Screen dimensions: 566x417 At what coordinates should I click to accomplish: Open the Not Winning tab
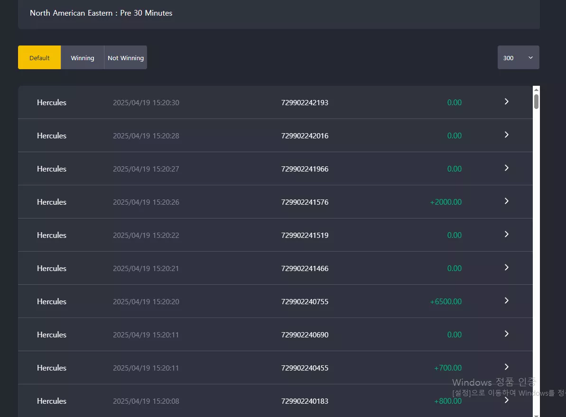126,57
